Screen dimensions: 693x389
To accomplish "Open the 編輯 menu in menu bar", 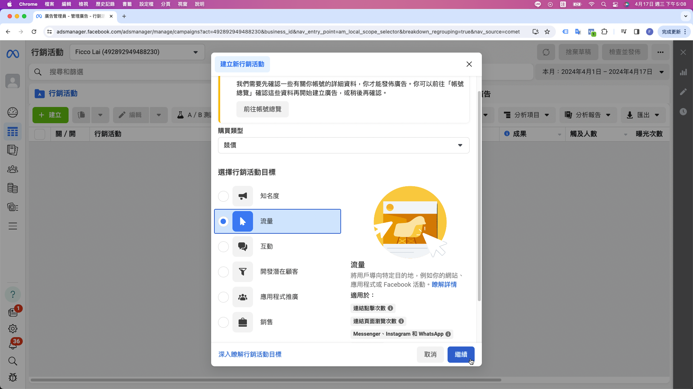I will click(x=66, y=4).
